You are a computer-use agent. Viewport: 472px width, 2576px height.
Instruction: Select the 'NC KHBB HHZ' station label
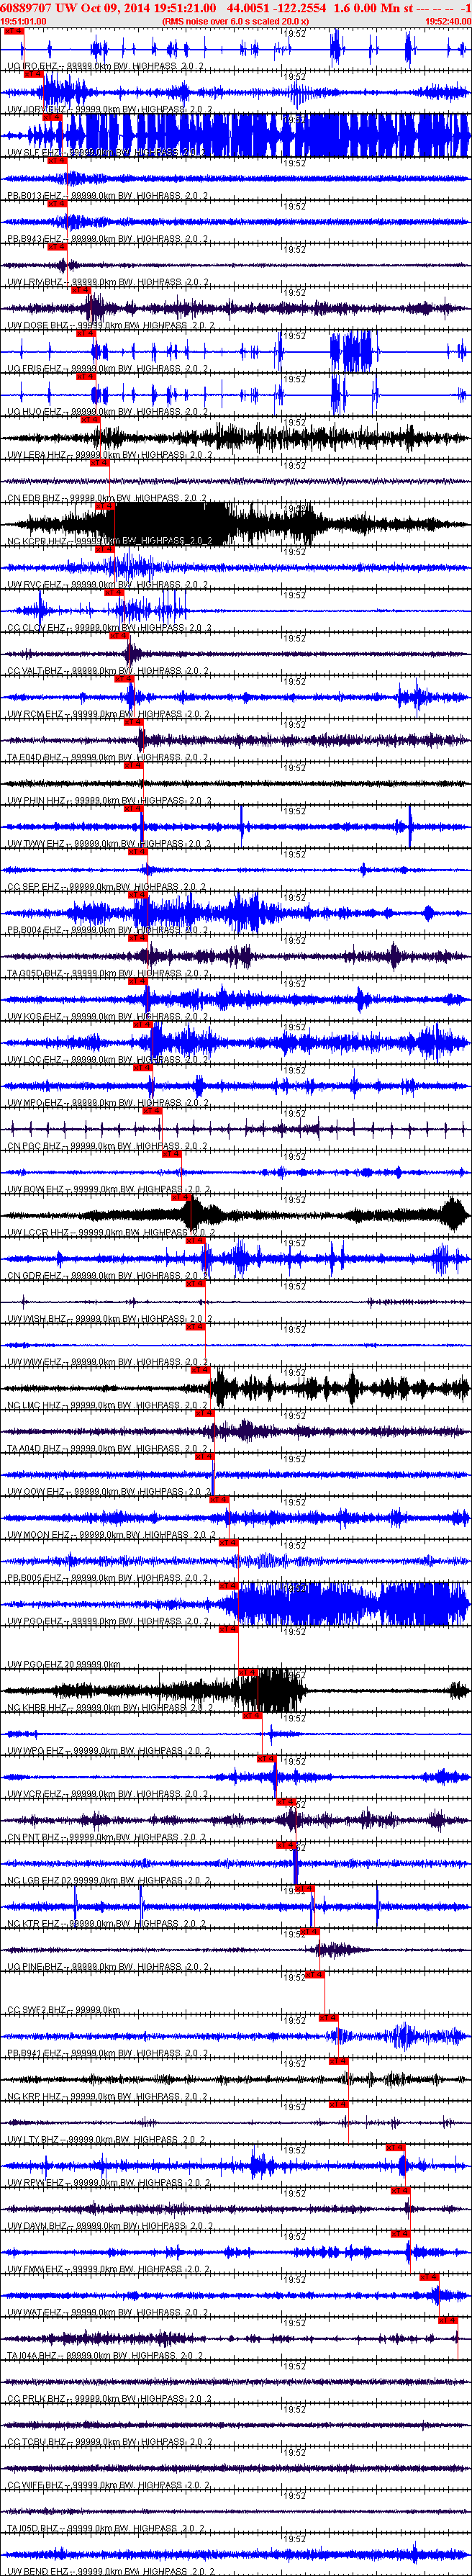point(38,1707)
